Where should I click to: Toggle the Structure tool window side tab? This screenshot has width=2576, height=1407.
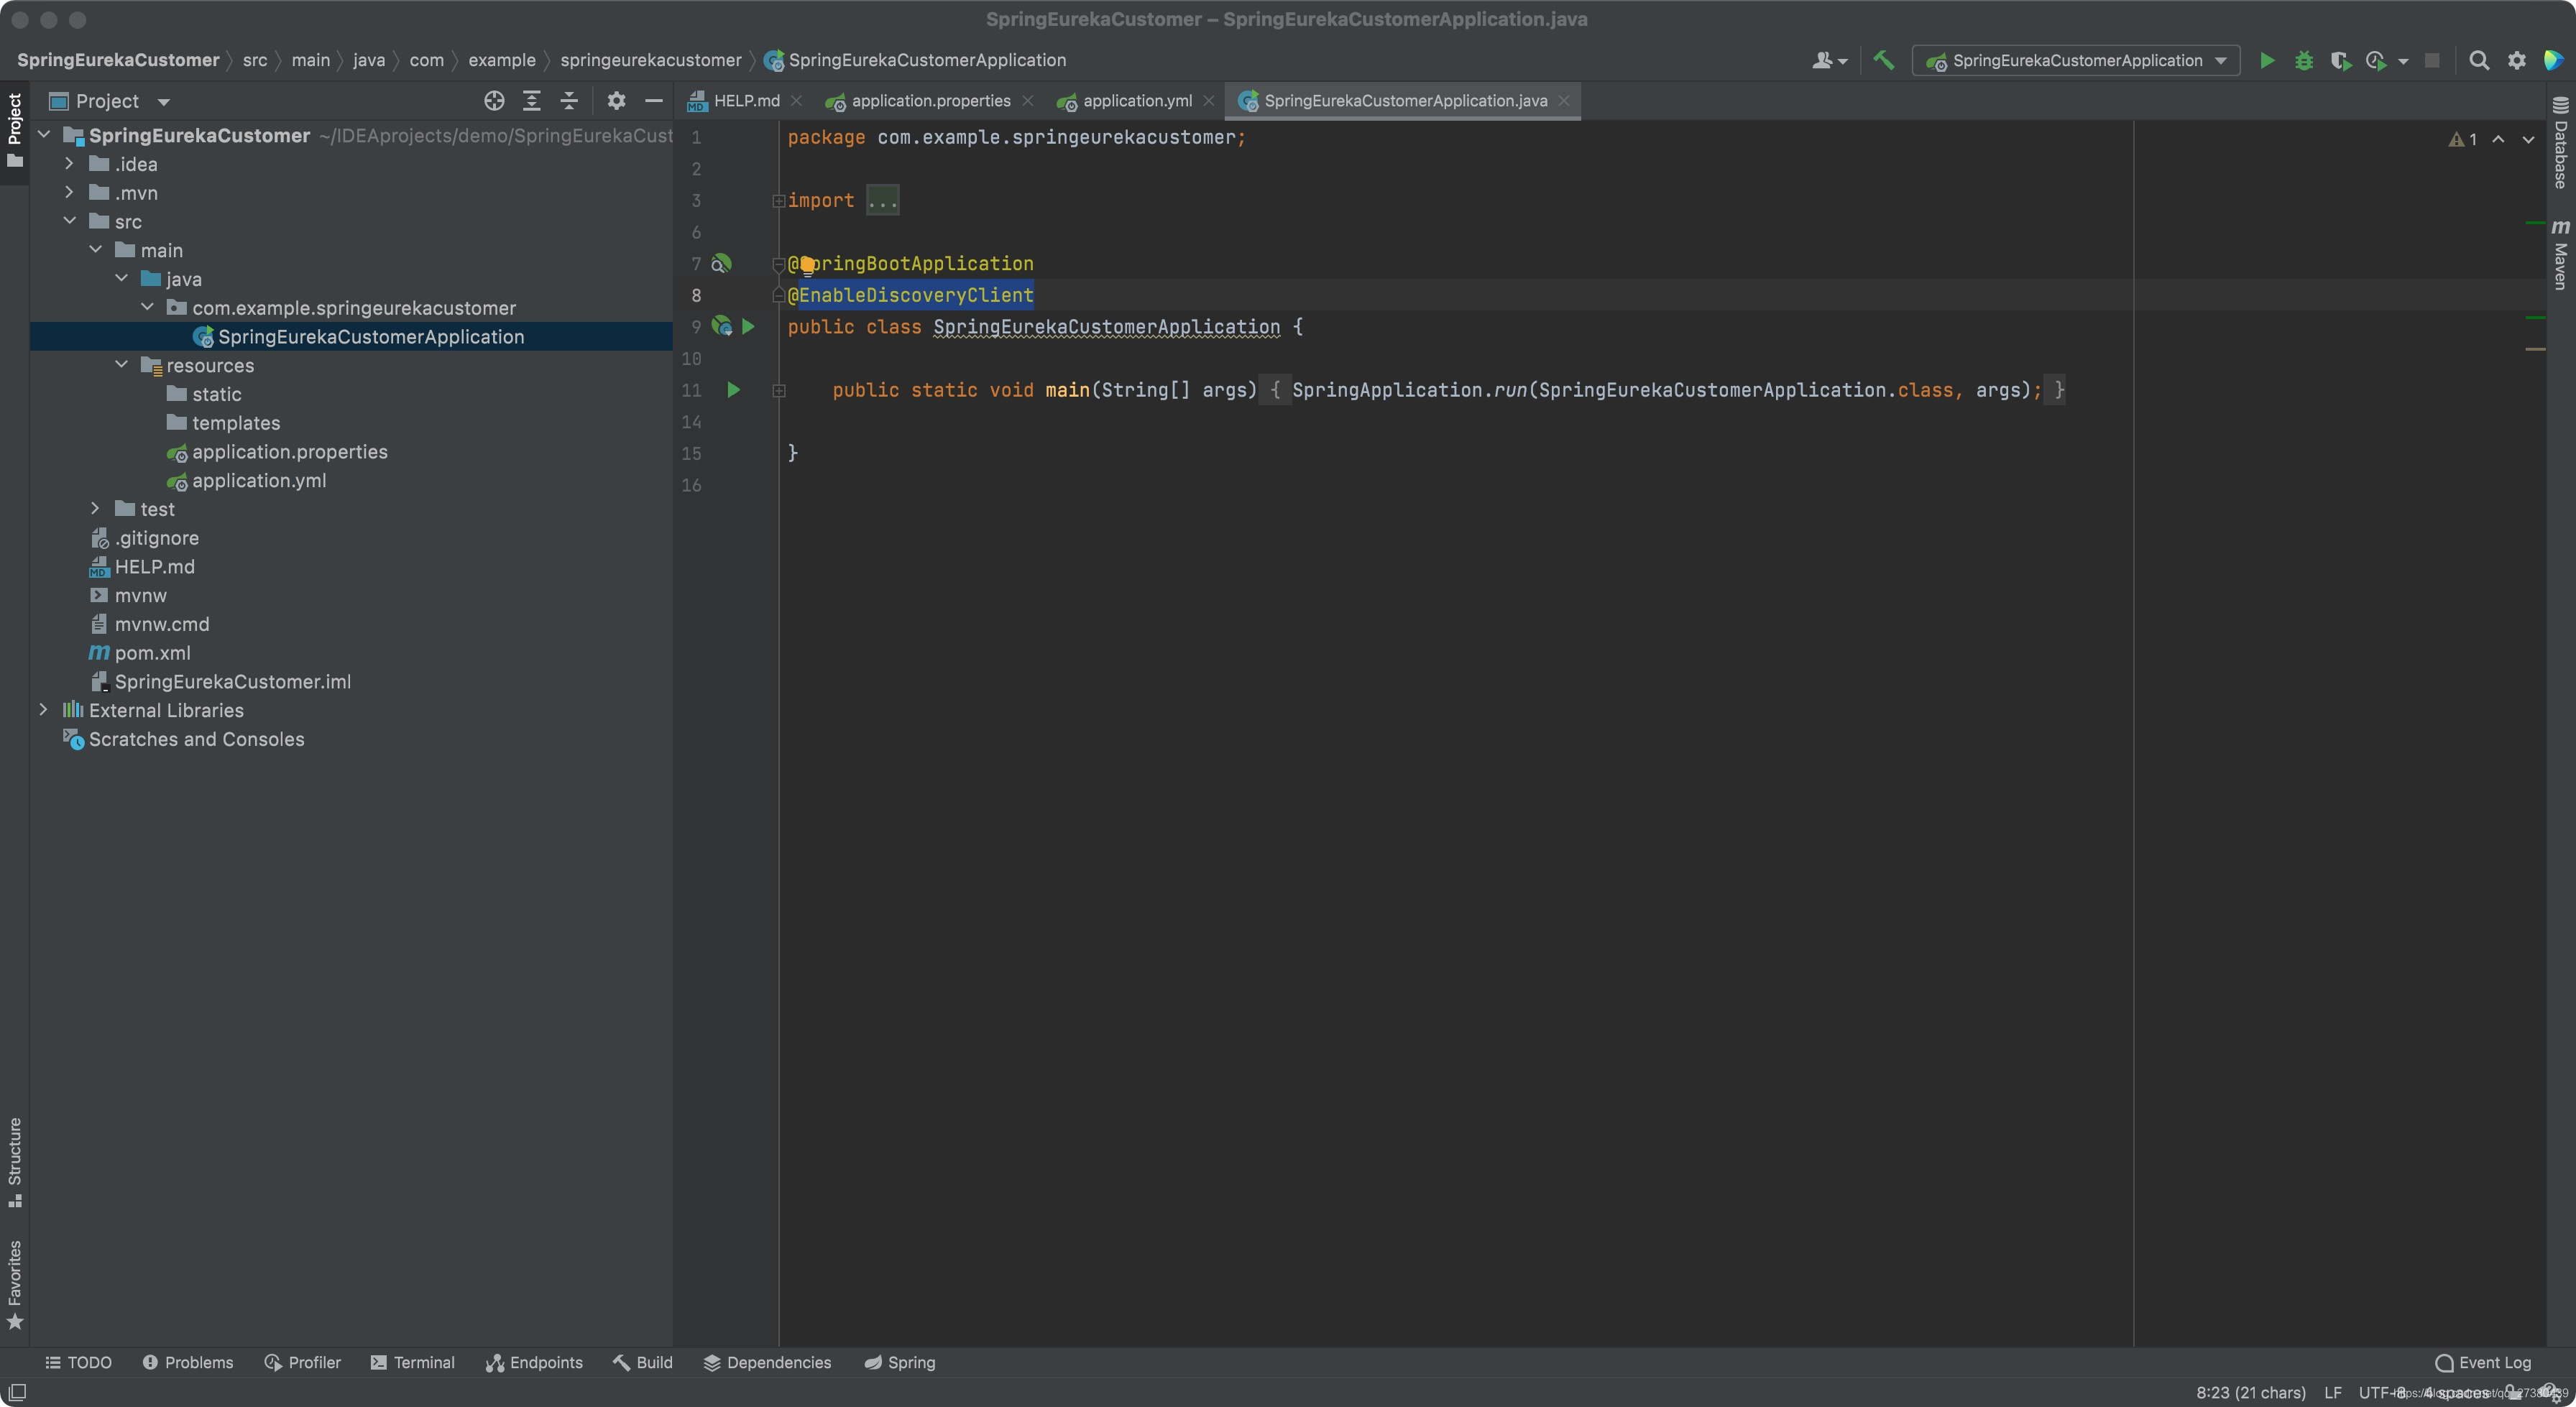click(15, 1160)
